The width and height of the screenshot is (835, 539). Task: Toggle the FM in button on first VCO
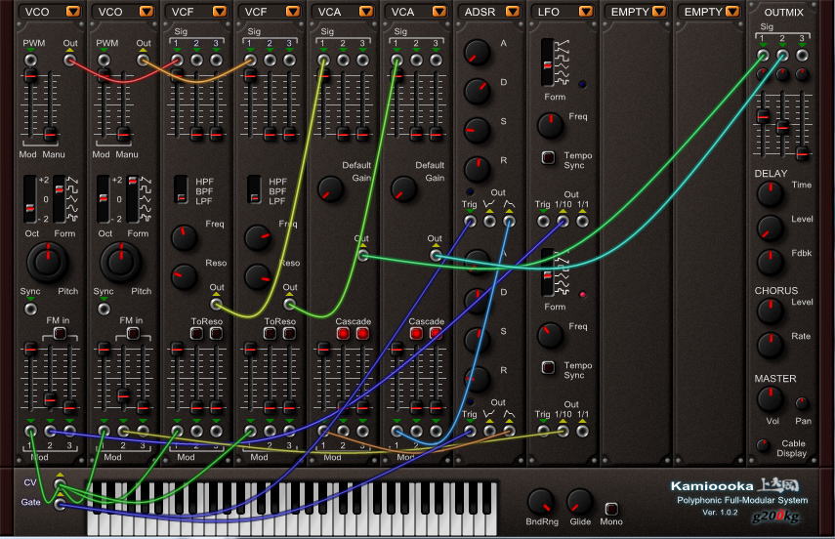click(x=60, y=333)
